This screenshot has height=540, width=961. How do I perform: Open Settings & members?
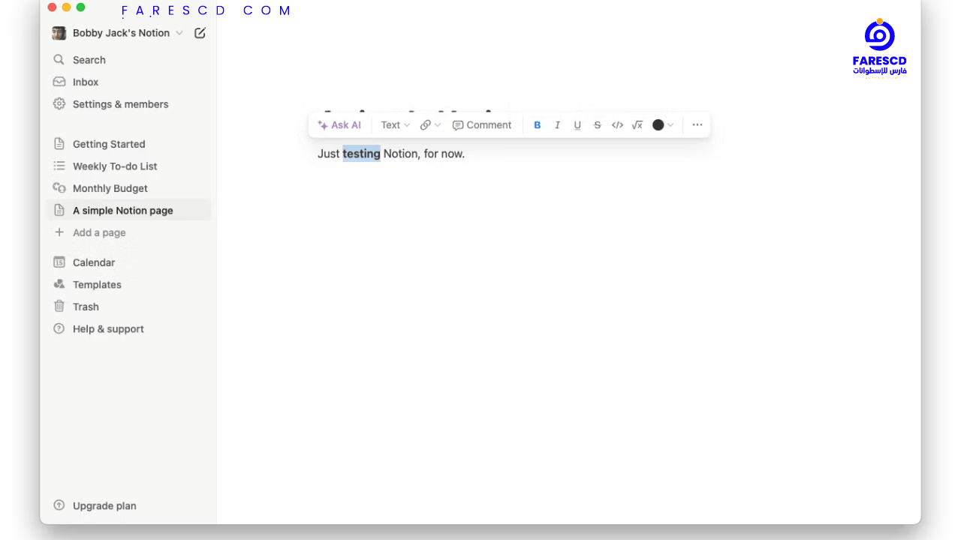[x=128, y=104]
